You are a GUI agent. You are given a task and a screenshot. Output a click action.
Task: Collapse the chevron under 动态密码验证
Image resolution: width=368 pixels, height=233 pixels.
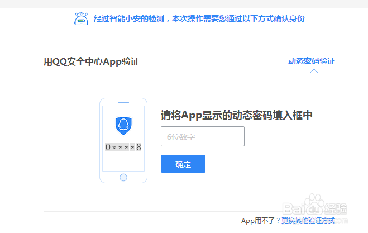tap(314, 71)
